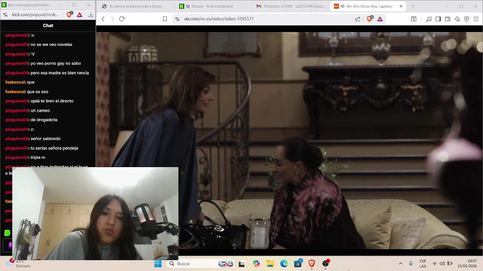Click the share icon in vix address bar
The width and height of the screenshot is (483, 271).
click(x=358, y=19)
